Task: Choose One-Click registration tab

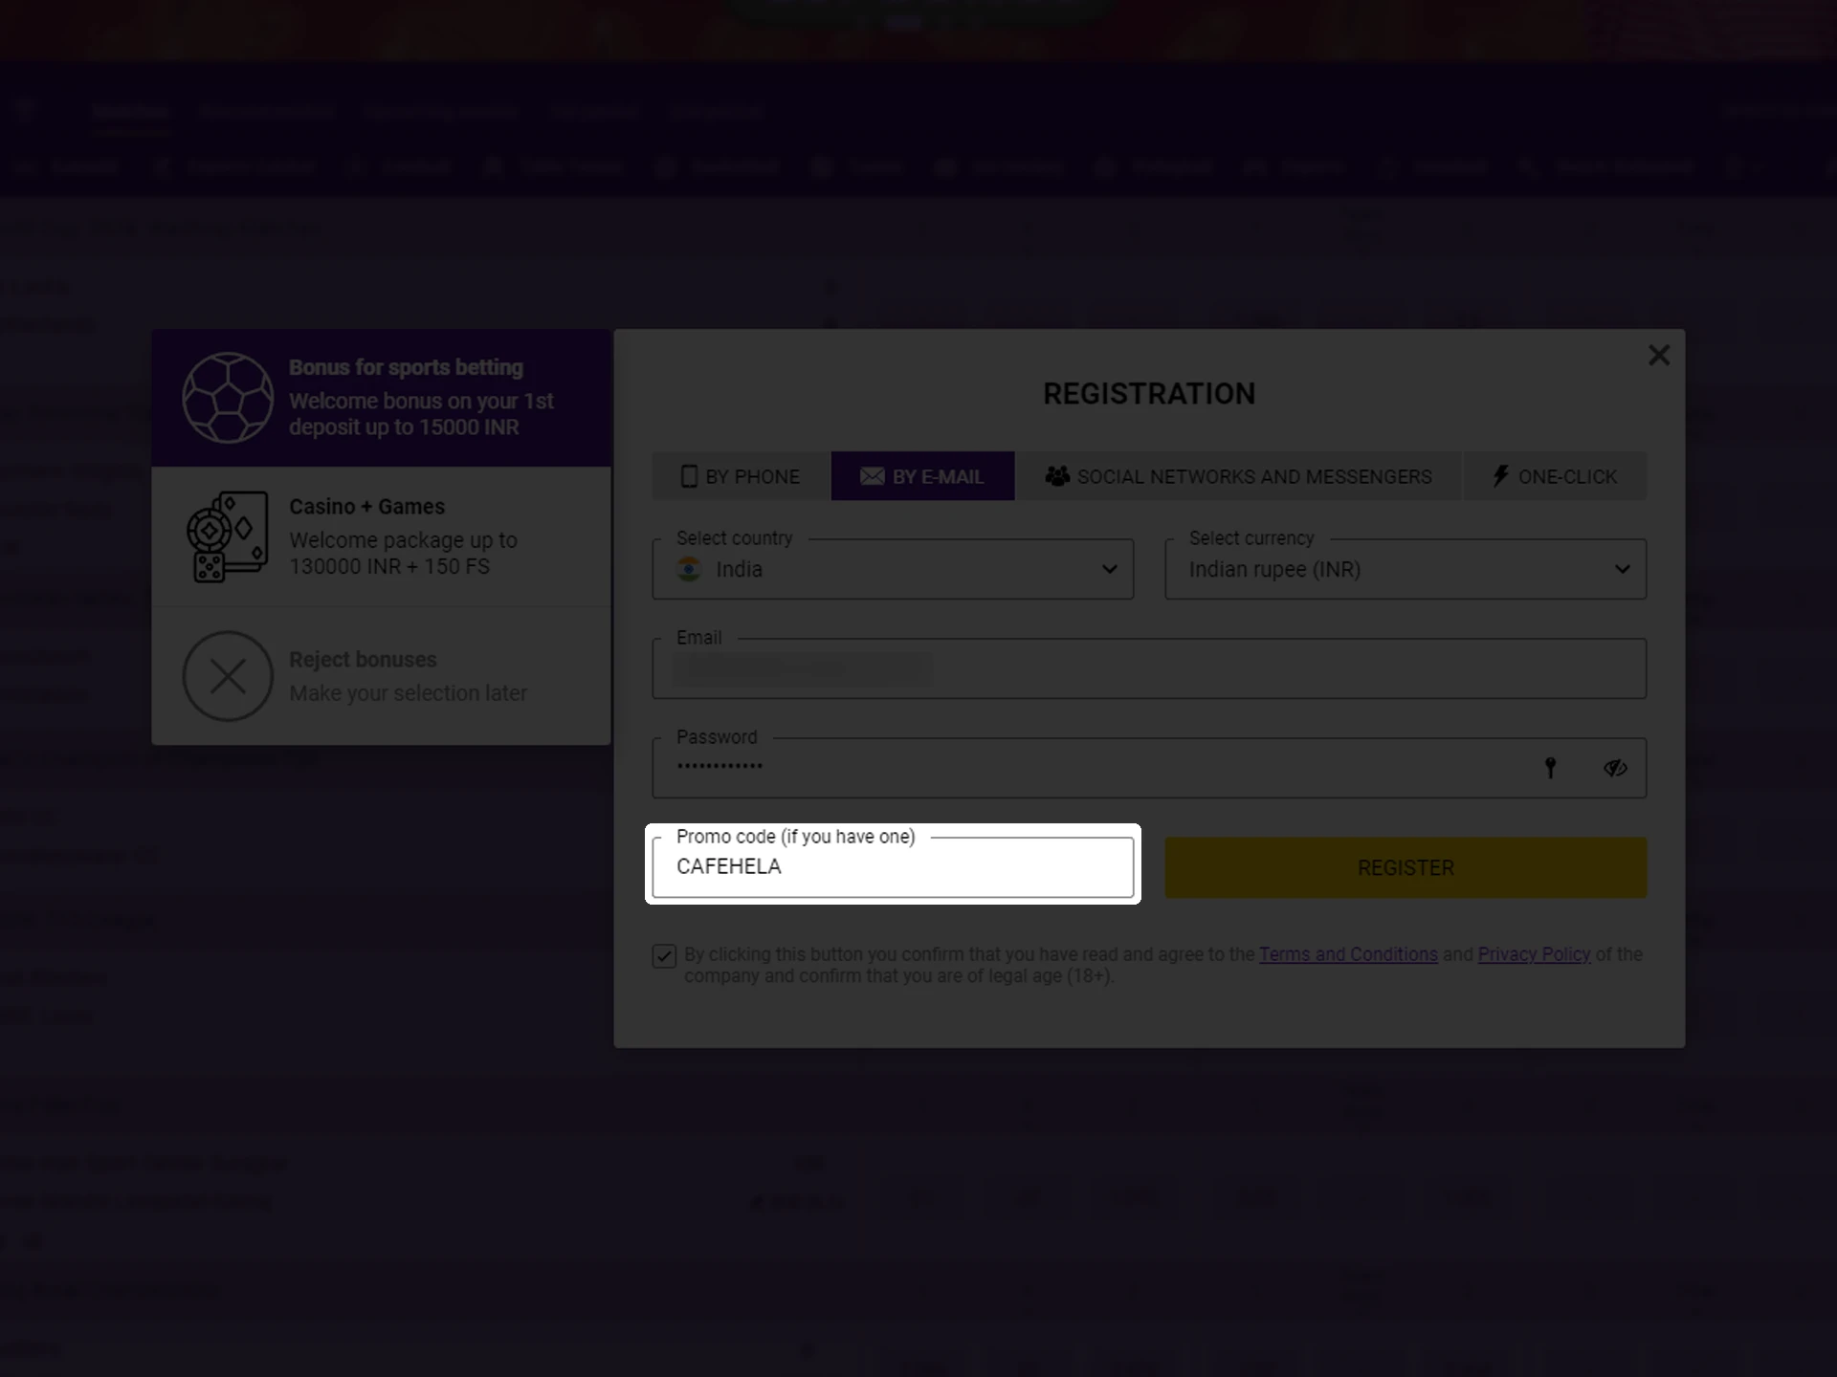Action: (x=1555, y=476)
